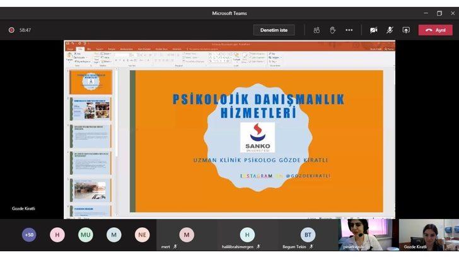The width and height of the screenshot is (459, 258).
Task: Toggle the microphone mute button
Action: pos(390,30)
